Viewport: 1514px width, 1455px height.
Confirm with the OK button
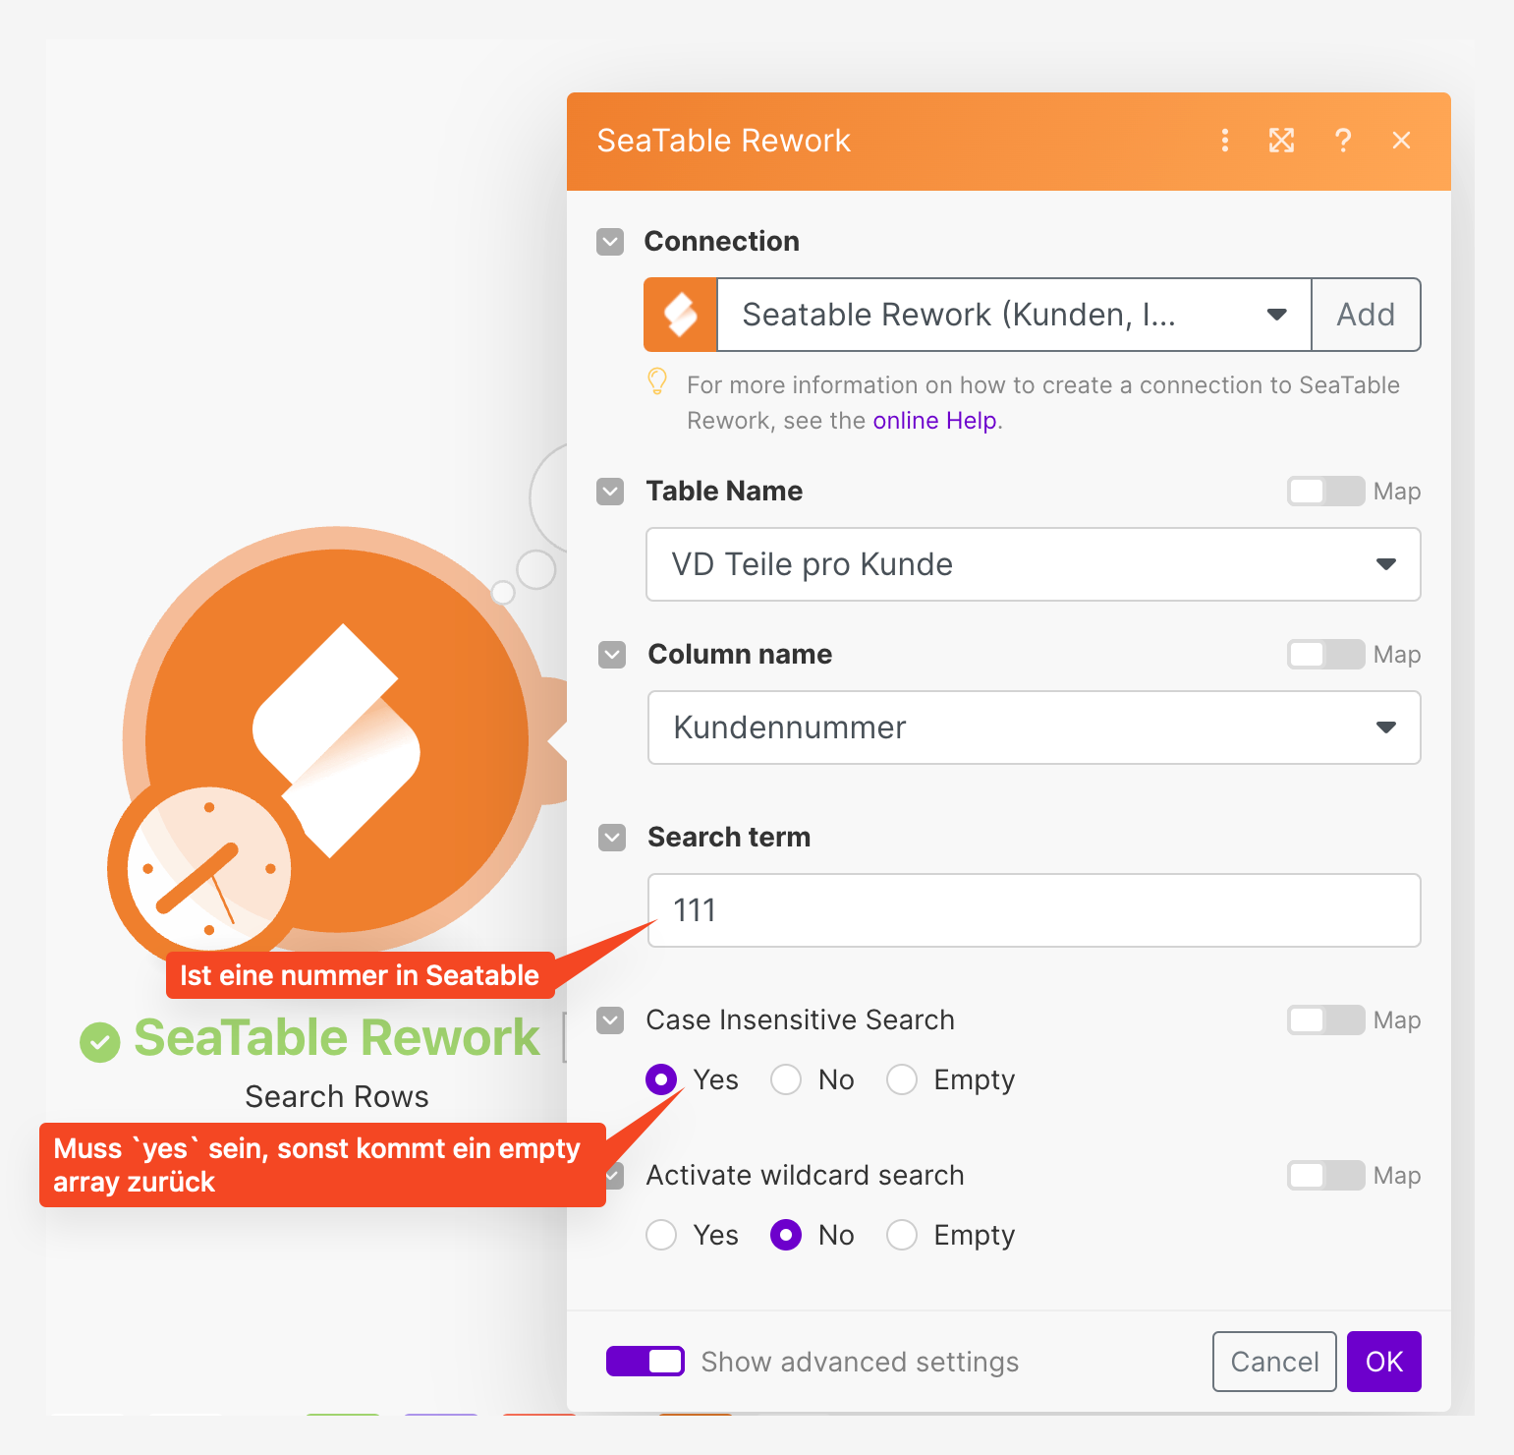point(1384,1362)
